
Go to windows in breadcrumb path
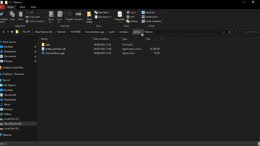123,32
